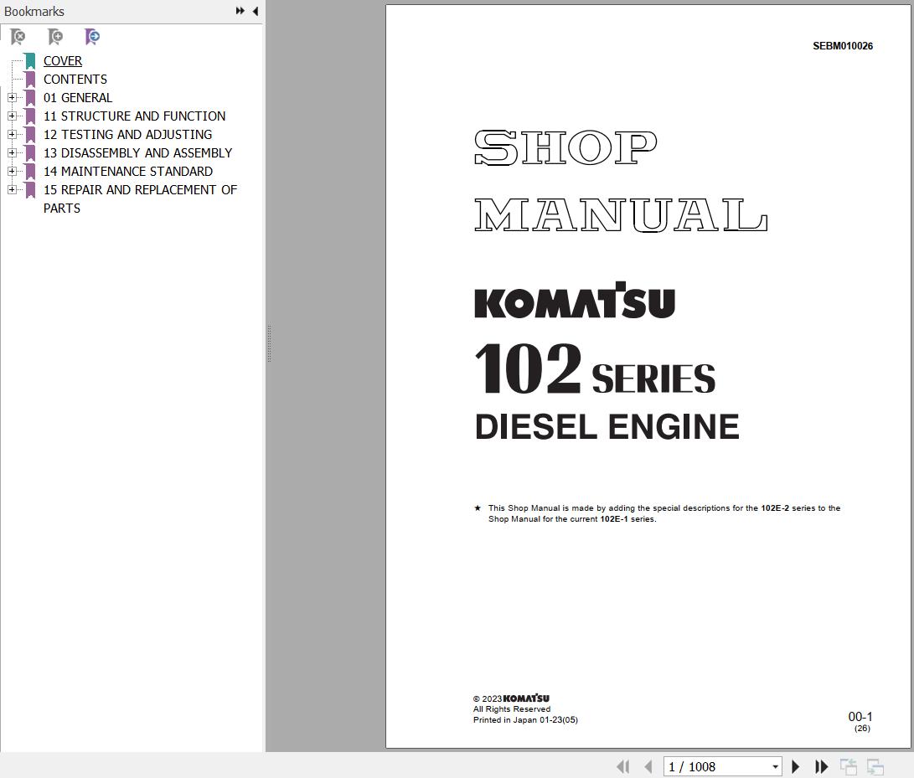Select the 01 GENERAL bookmark
The height and width of the screenshot is (778, 914).
pyautogui.click(x=78, y=98)
